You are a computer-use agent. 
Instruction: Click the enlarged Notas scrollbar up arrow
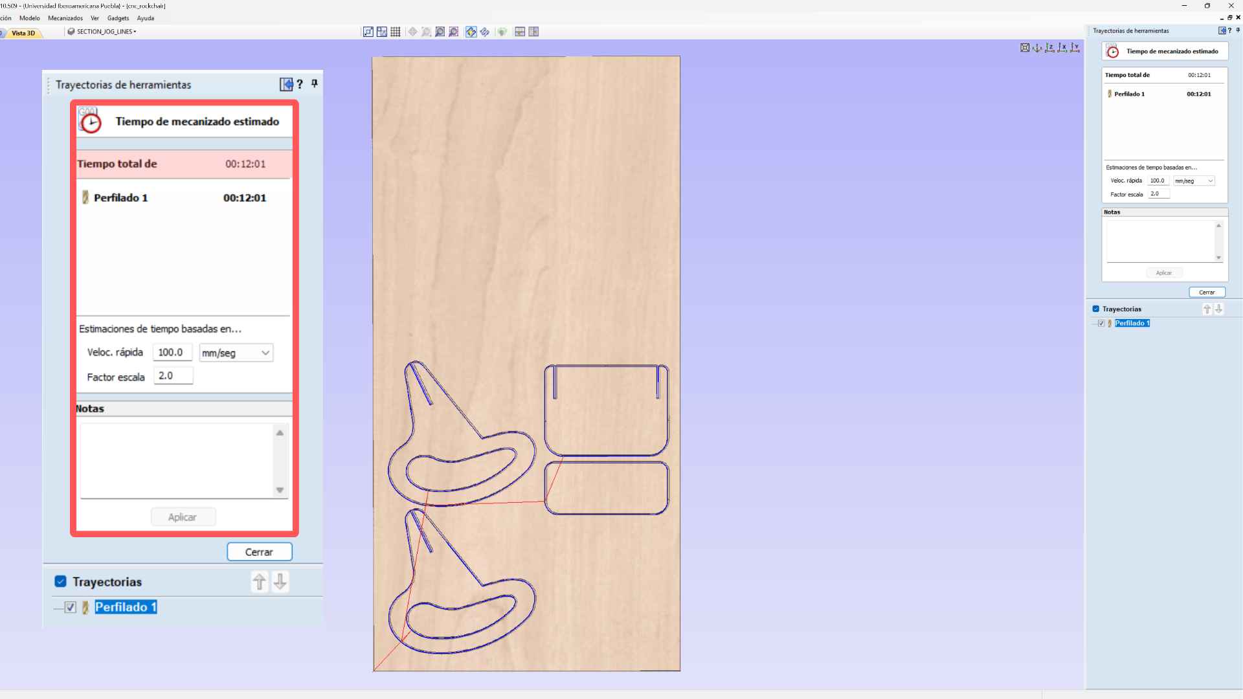tap(280, 433)
